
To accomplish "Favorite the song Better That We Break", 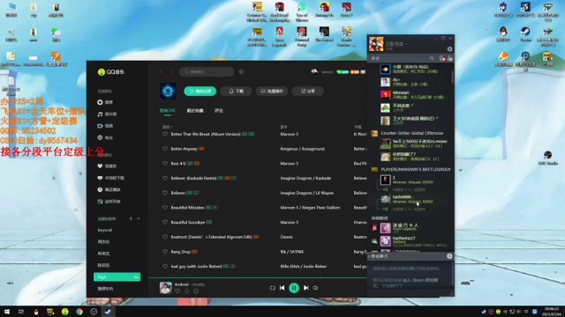I will pos(165,134).
